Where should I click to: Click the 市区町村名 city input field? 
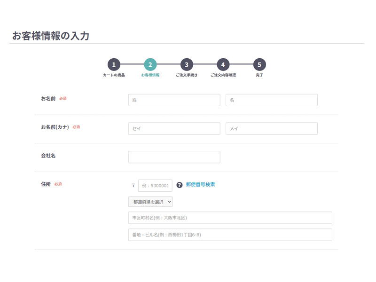[230, 218]
